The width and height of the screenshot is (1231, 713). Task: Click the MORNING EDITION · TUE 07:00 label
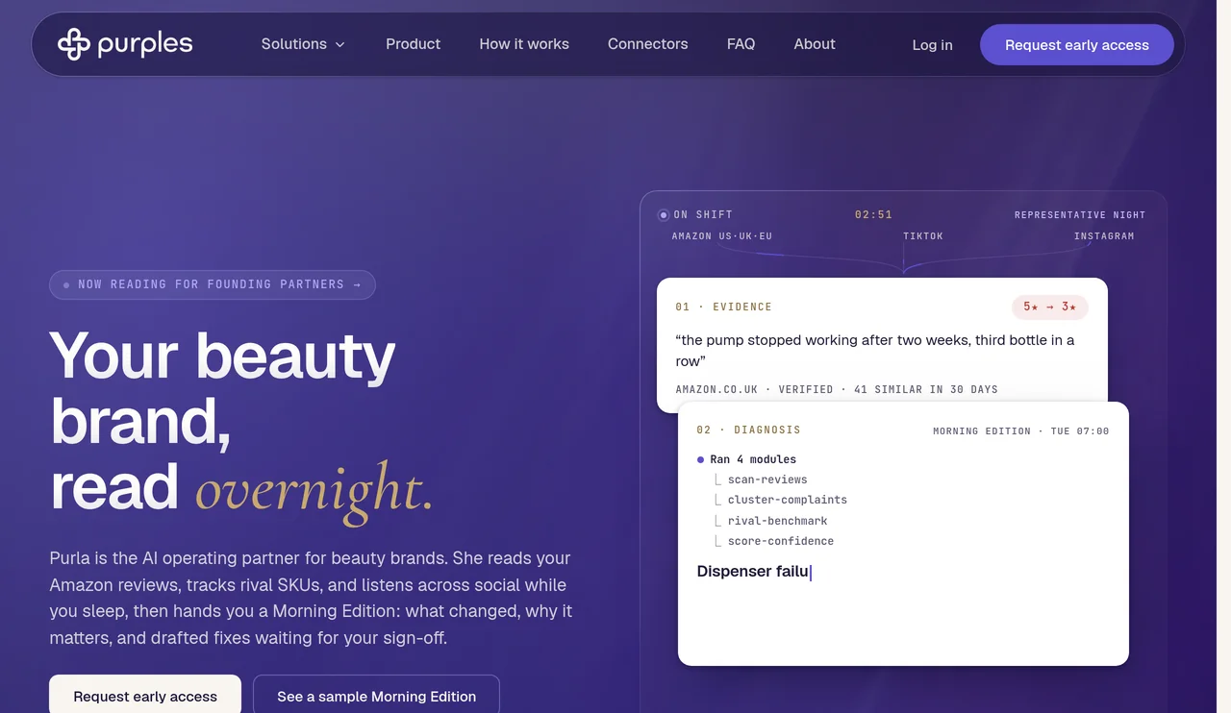point(1021,431)
